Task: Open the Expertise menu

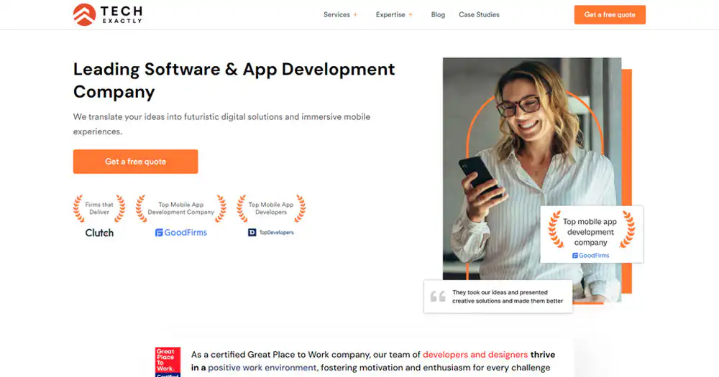Action: tap(390, 14)
